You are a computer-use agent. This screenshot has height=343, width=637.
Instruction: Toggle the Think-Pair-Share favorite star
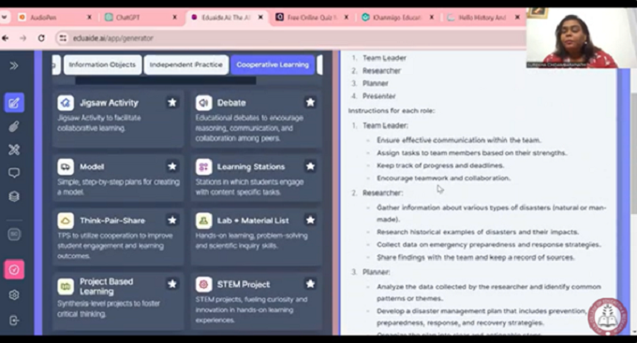172,221
